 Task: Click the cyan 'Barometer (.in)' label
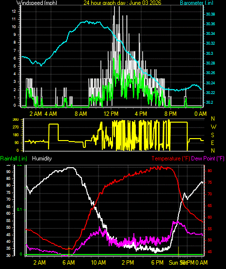pos(196,2)
